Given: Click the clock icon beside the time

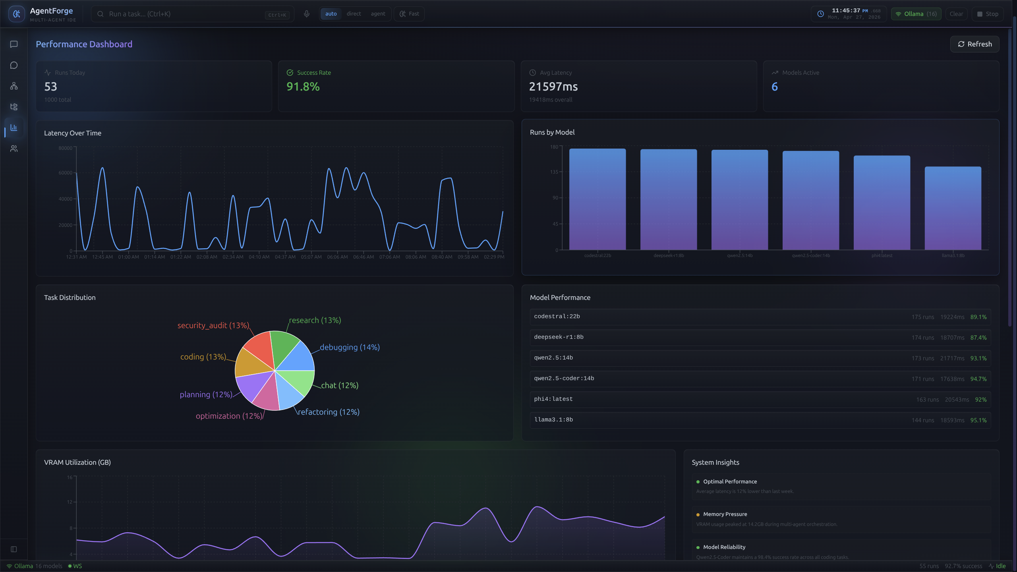Looking at the screenshot, I should tap(820, 14).
